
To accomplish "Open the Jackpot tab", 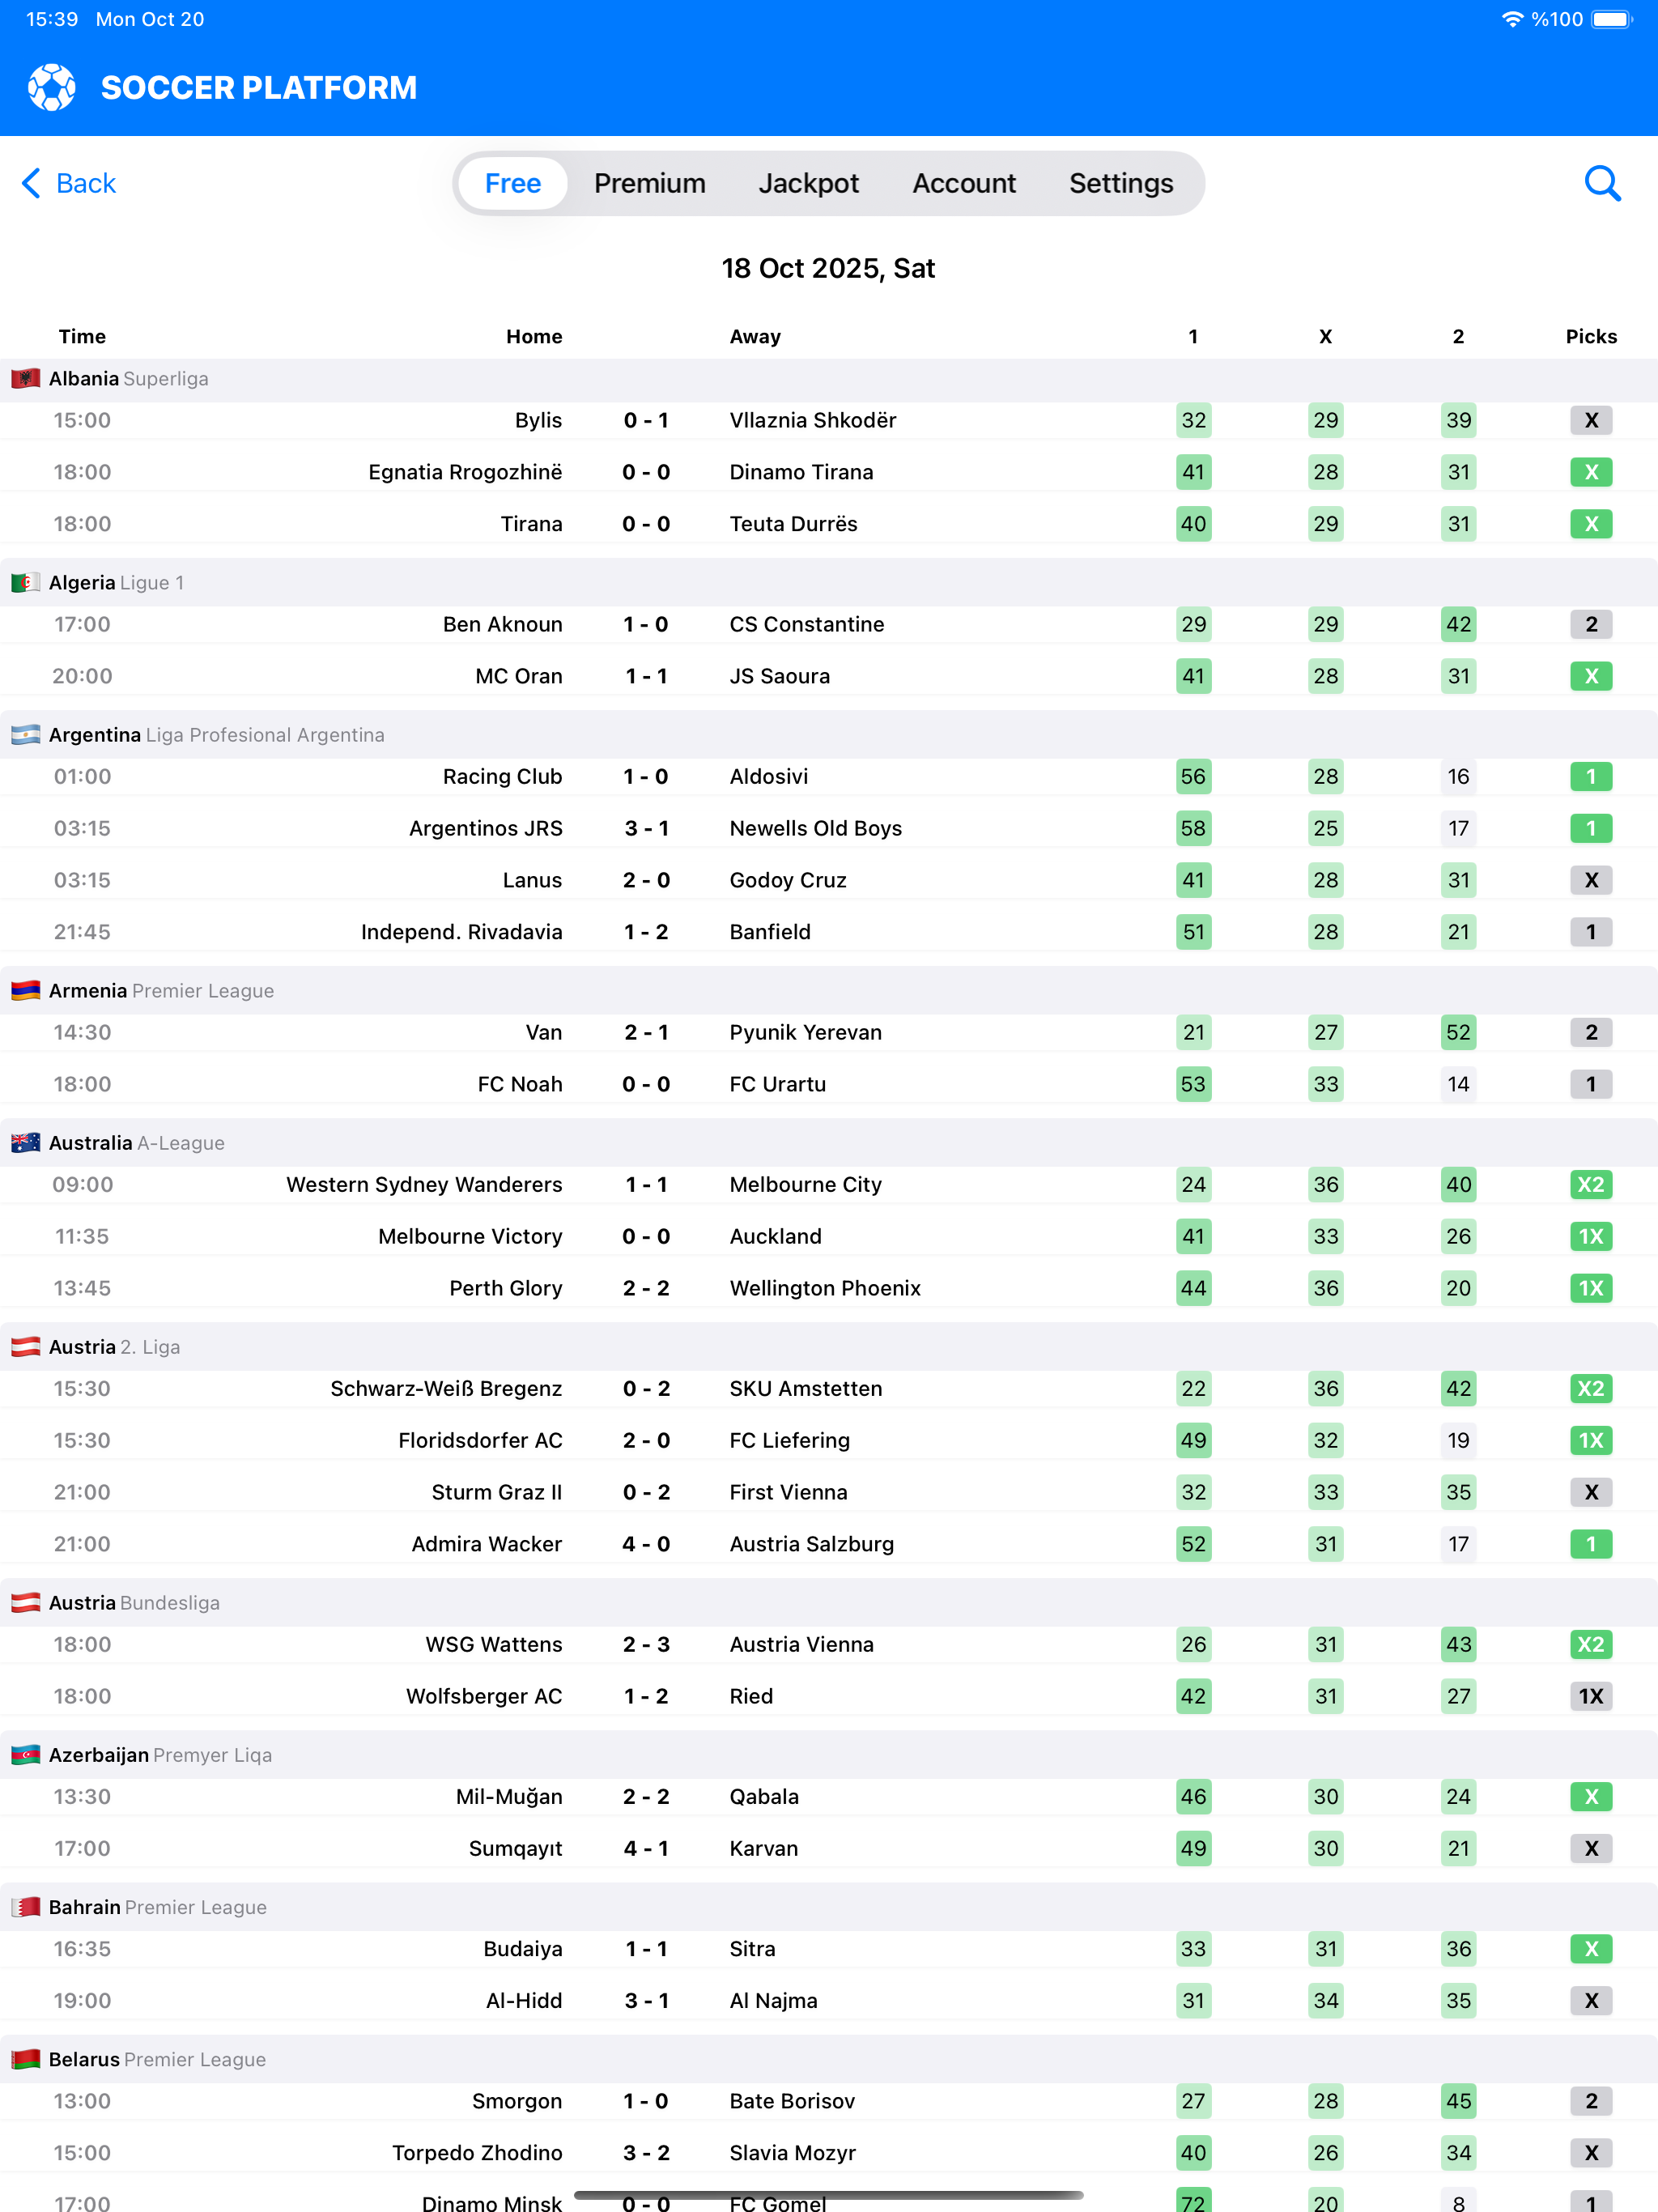I will [808, 183].
